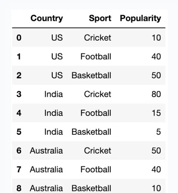Click the Popularity column header
Viewport: 178px width, 193px height.
[141, 18]
